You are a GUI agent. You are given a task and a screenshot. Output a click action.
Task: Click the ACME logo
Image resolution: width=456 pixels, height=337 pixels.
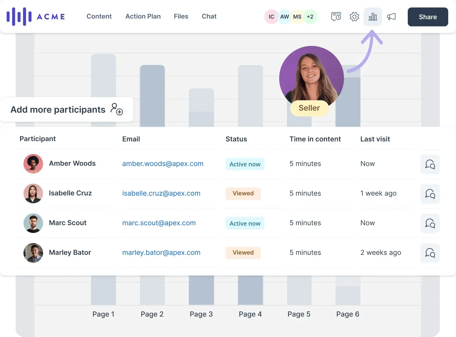click(35, 16)
